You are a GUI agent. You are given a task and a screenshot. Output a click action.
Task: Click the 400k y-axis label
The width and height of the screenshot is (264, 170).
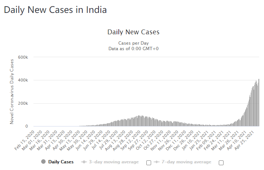23,80
